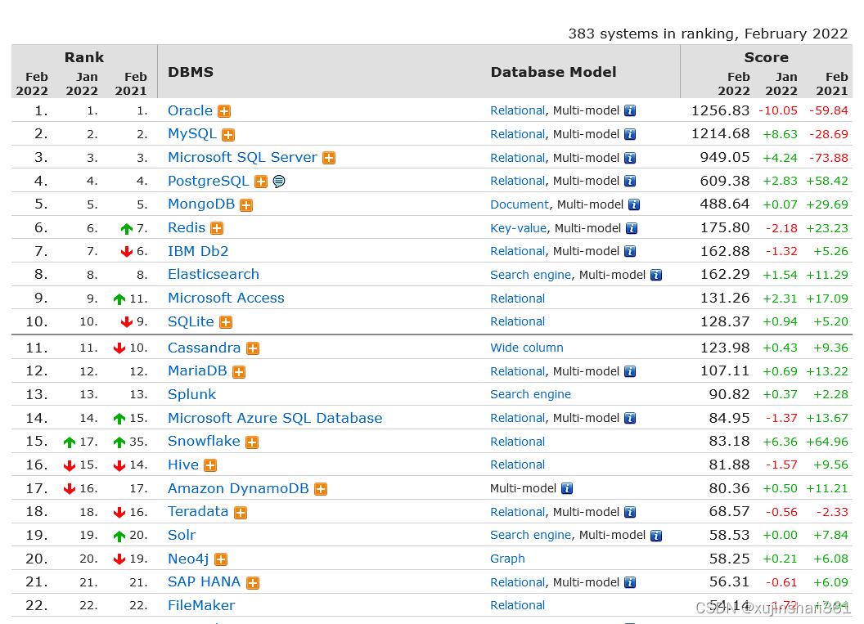Open the Microsoft Azure SQL Database link
Image resolution: width=864 pixels, height=624 pixels.
(x=275, y=418)
